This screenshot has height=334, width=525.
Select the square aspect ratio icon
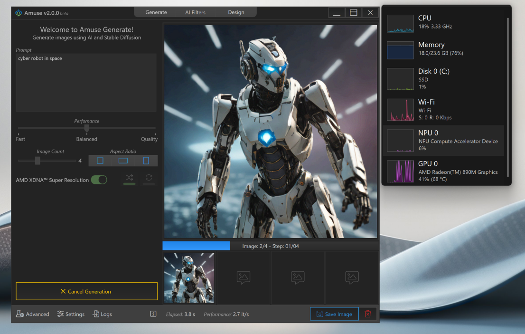point(100,161)
